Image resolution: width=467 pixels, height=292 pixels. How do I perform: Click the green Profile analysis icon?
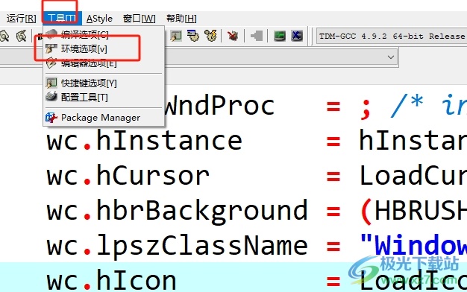(279, 36)
